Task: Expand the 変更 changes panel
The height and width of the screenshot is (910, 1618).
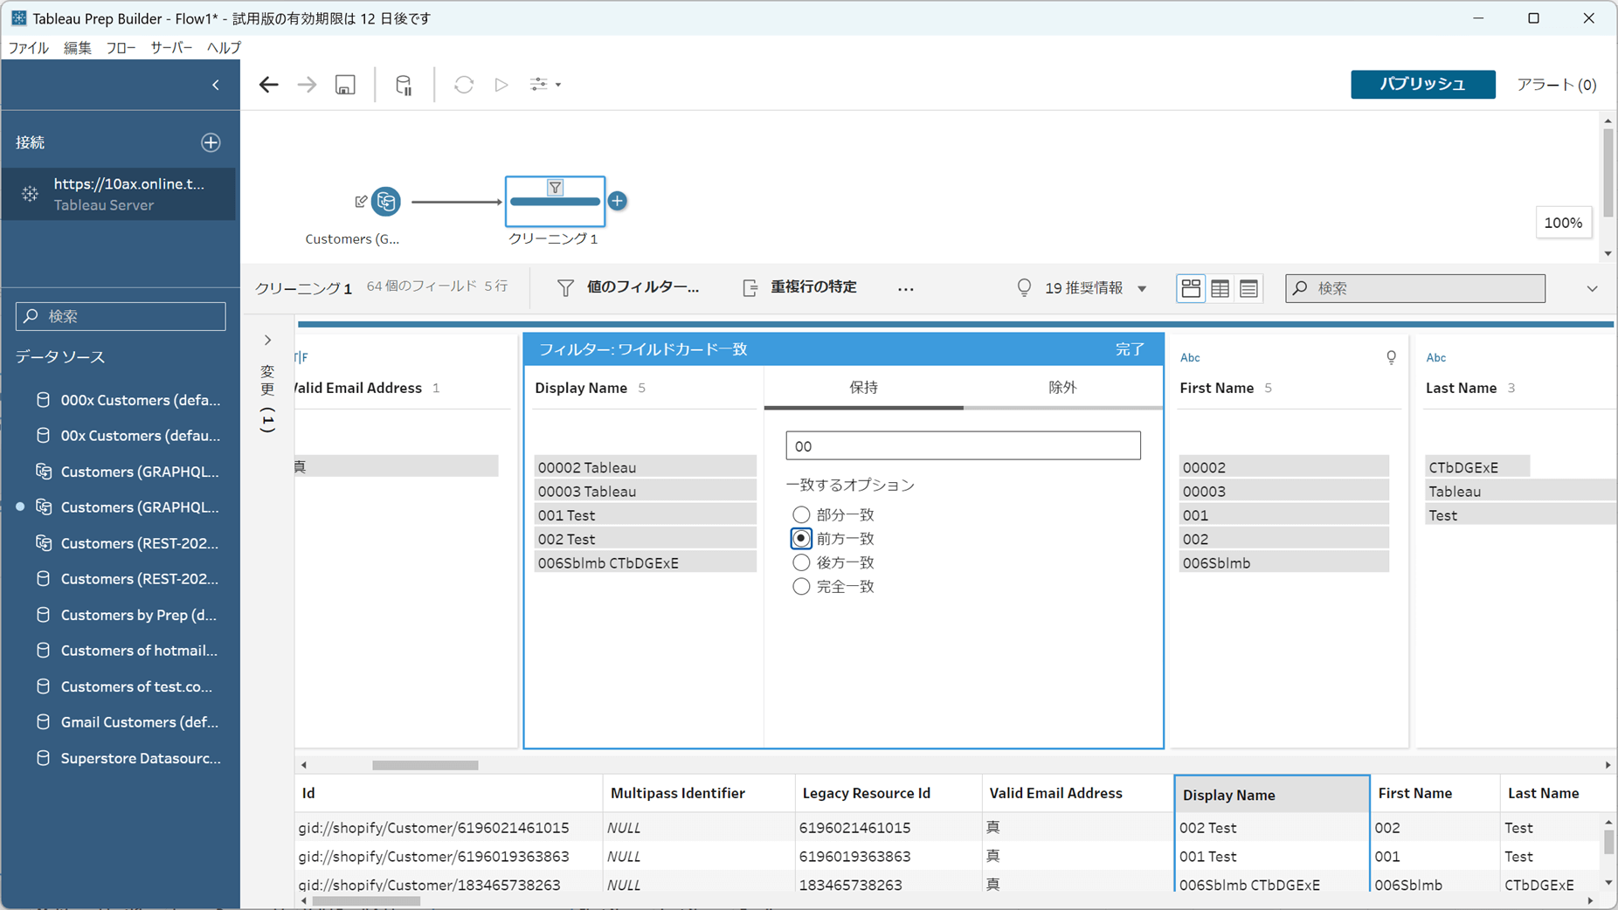Action: point(268,340)
